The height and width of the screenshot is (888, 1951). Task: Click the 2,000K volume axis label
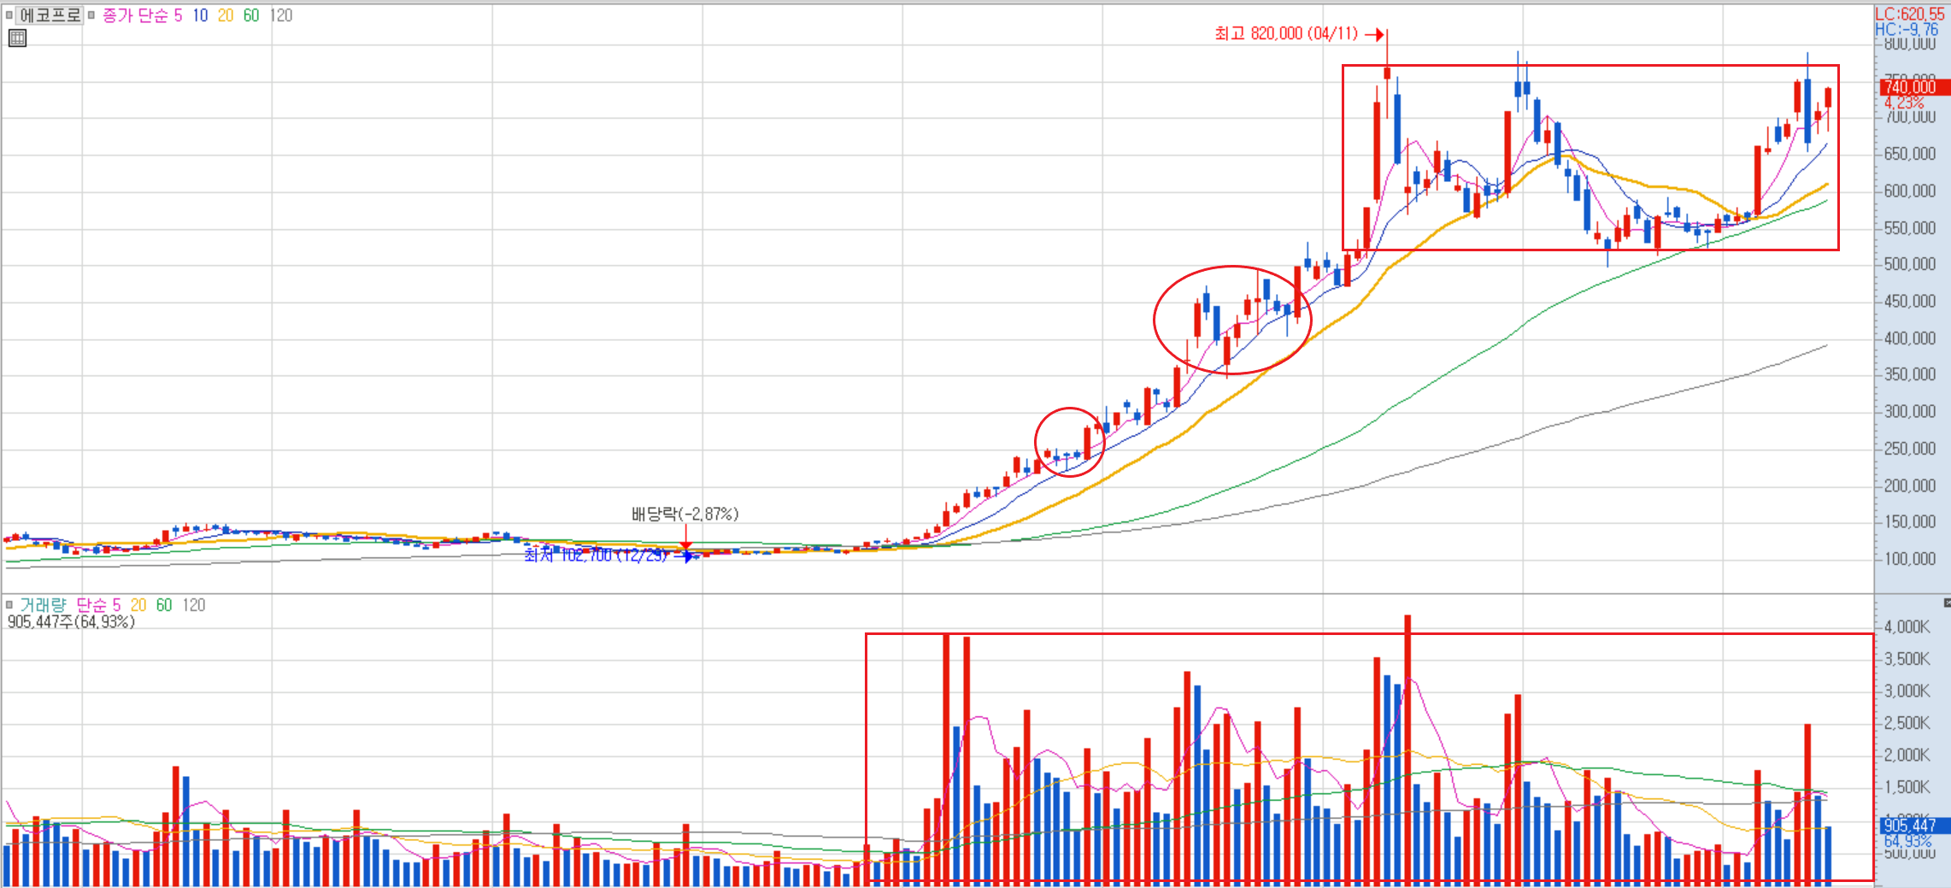[1907, 755]
